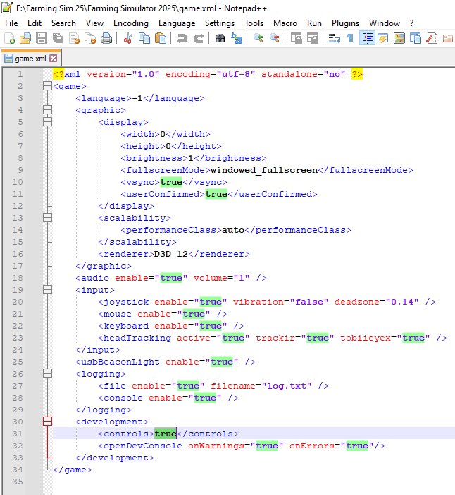This screenshot has width=455, height=495.
Task: Click the Print toolbar icon
Action: click(106, 38)
